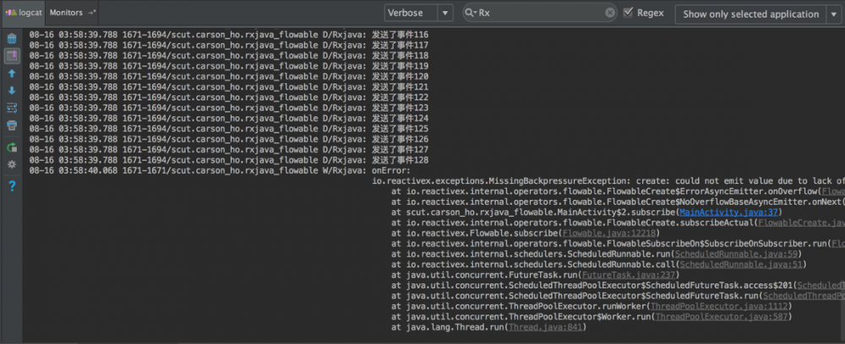Click the W/Rxjava: onError log line
This screenshot has width=845, height=344.
click(x=220, y=171)
